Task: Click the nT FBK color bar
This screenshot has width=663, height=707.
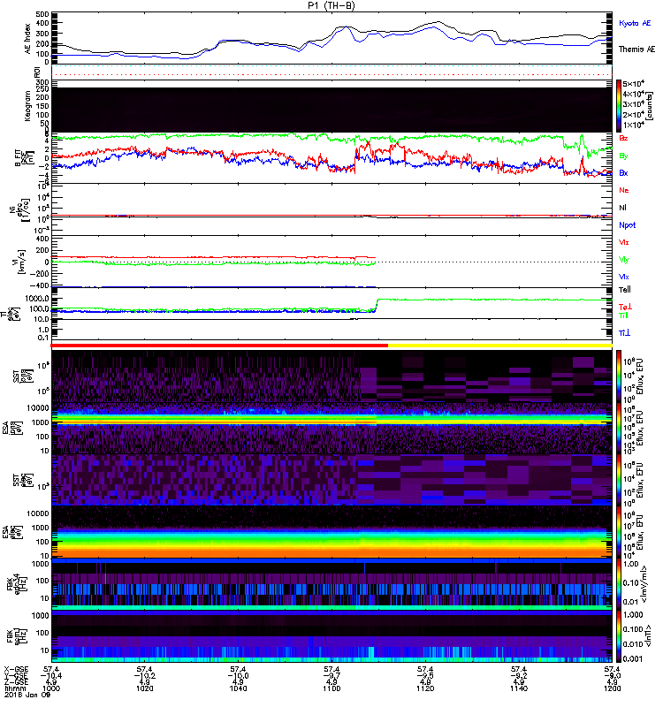Action: click(x=619, y=636)
